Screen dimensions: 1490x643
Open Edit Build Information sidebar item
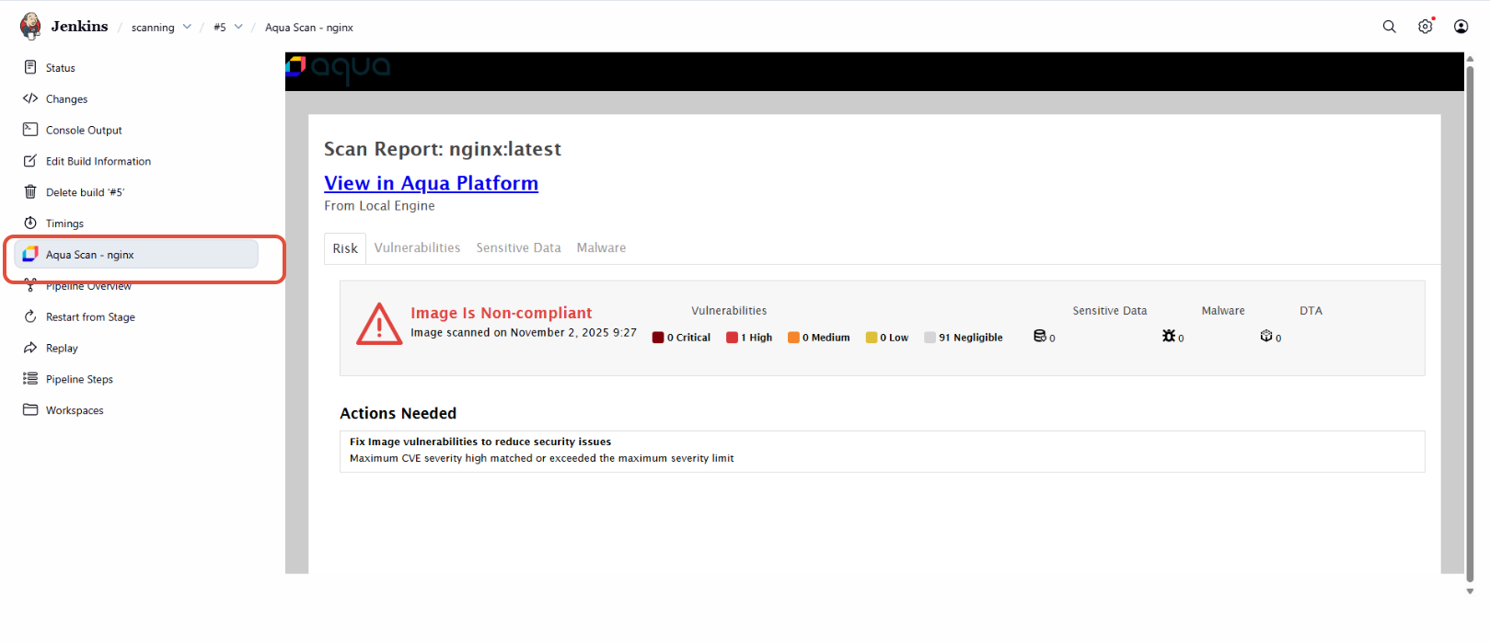point(136,161)
